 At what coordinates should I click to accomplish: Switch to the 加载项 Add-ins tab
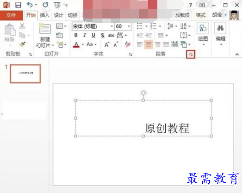pyautogui.click(x=182, y=15)
